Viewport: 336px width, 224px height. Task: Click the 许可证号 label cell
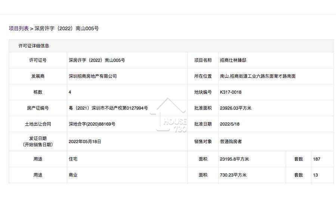(38, 60)
